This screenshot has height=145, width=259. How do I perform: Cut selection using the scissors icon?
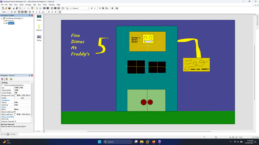(x=14, y=8)
